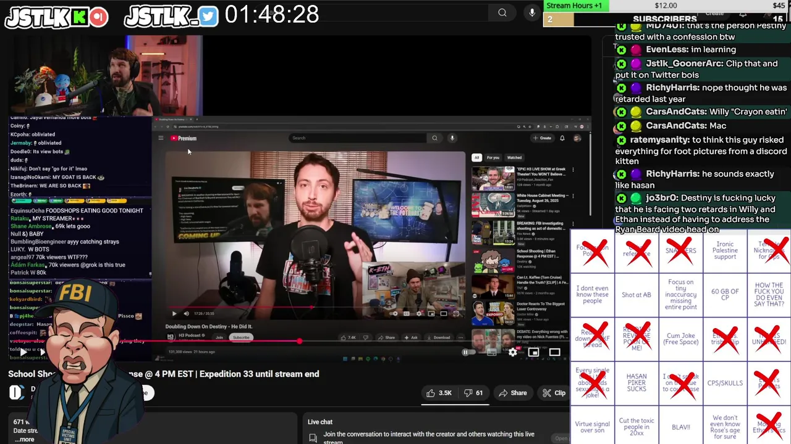Click the Live chat message icon
This screenshot has height=444, width=791.
click(x=313, y=437)
